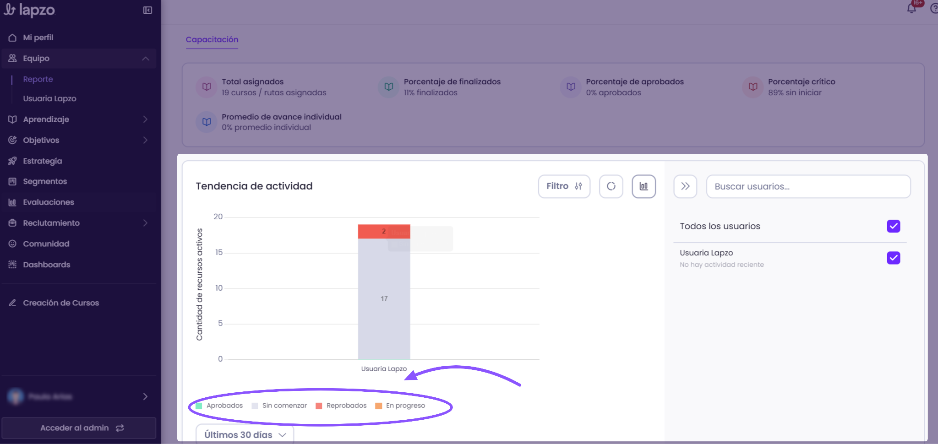Click the Reprobados red legend swatch
Image resolution: width=938 pixels, height=444 pixels.
coord(319,406)
